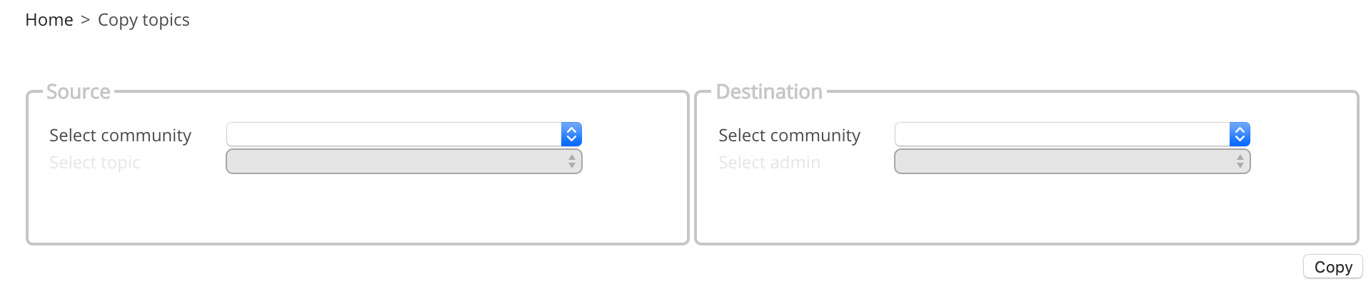Viewport: 1371px width, 284px height.
Task: Click the breadcrumb separator arrow
Action: click(x=85, y=20)
